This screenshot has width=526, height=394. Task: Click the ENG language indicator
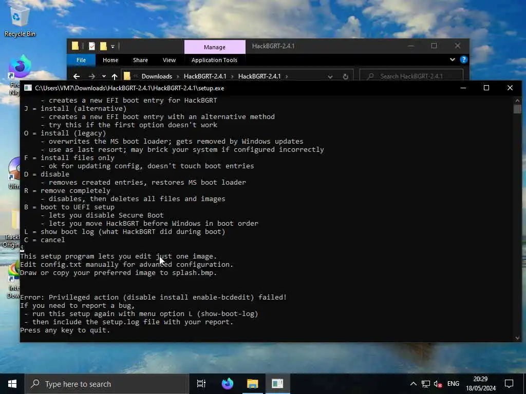coord(453,384)
